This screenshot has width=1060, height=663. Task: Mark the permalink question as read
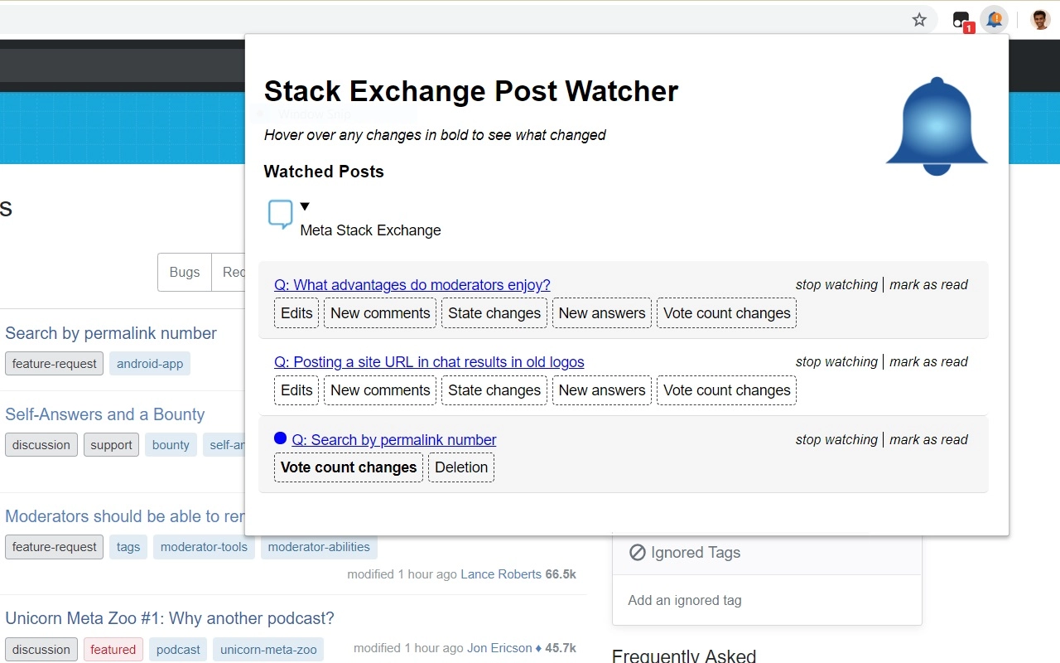point(928,439)
